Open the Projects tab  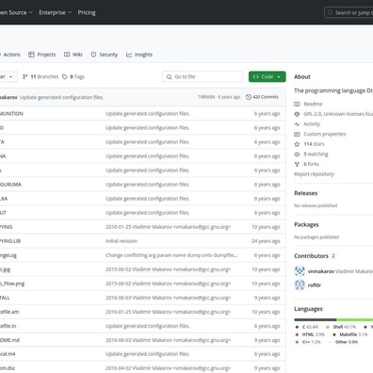pos(41,55)
